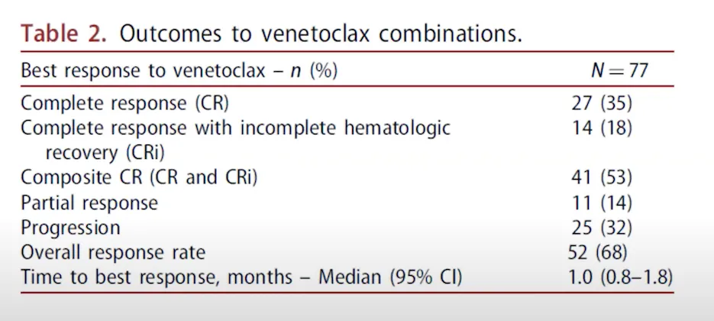Click the 'Outcomes to venetoclax combinations' title text
Viewport: 714px width, 321px height.
pos(321,34)
